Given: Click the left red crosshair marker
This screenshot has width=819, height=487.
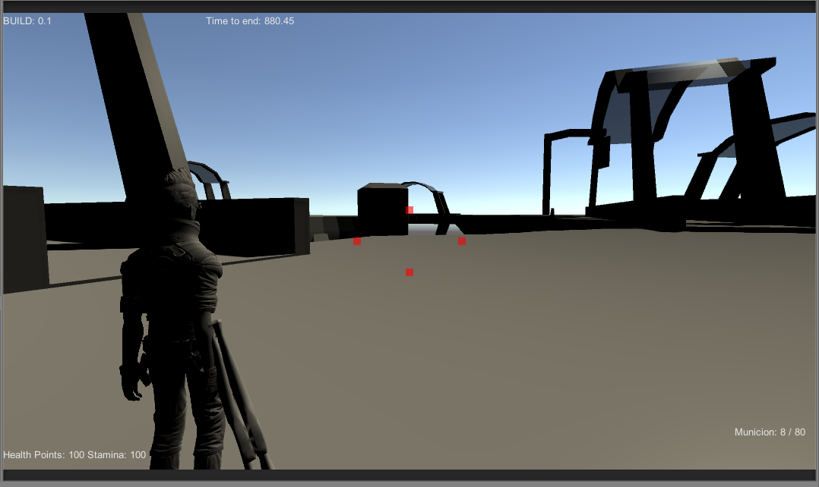Looking at the screenshot, I should [357, 241].
